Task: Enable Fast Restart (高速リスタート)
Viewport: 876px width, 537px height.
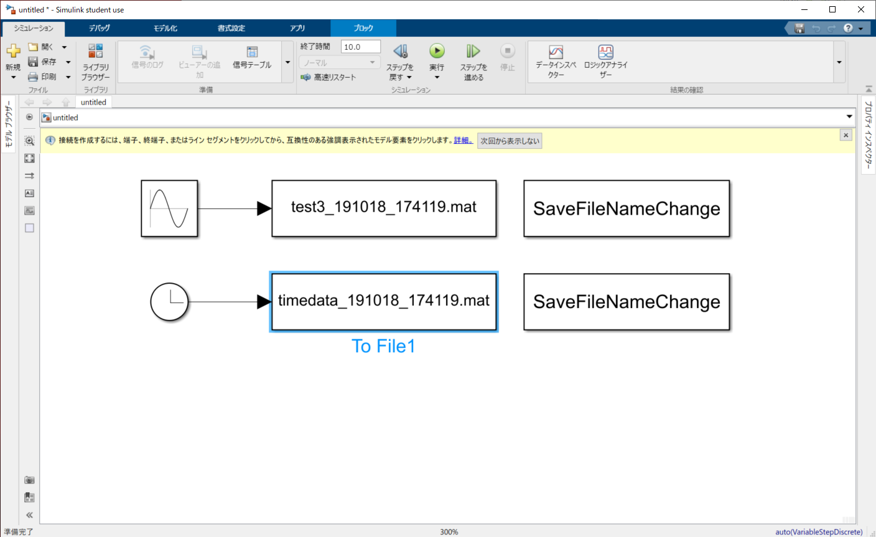Action: (328, 77)
